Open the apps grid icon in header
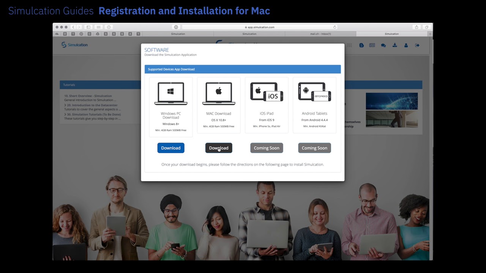Viewport: 486px width, 273px height. [x=349, y=45]
